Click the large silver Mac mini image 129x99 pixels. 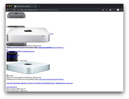tap(28, 35)
